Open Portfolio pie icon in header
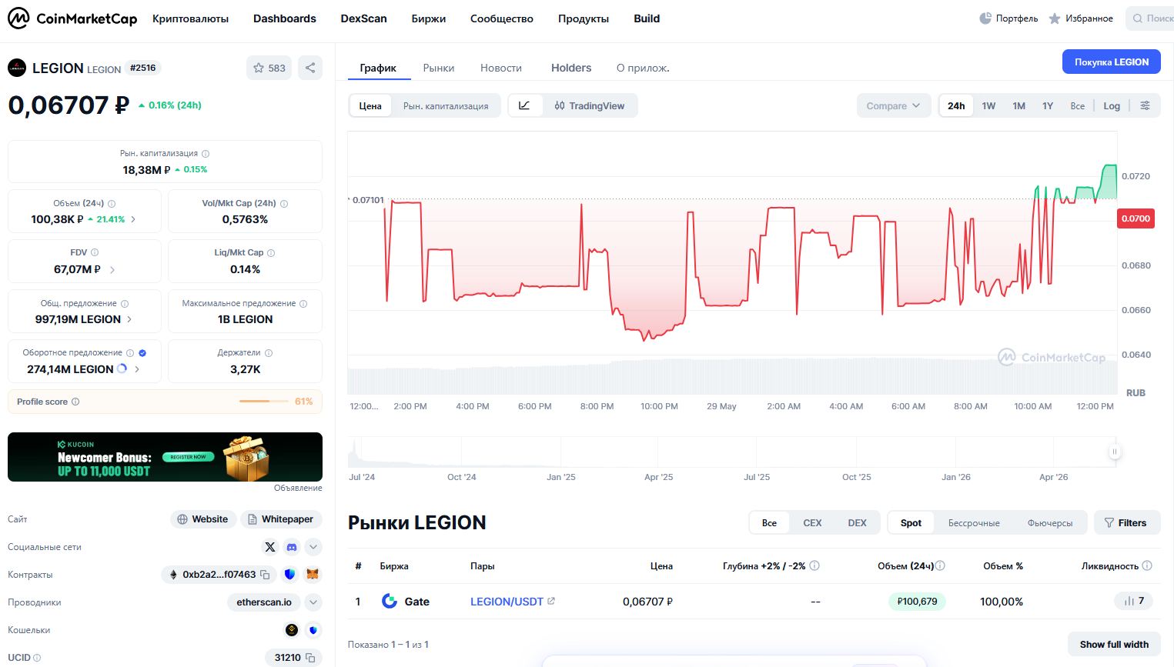 pos(985,18)
